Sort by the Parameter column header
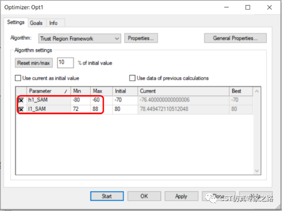Image resolution: width=282 pixels, height=211 pixels. click(49, 91)
